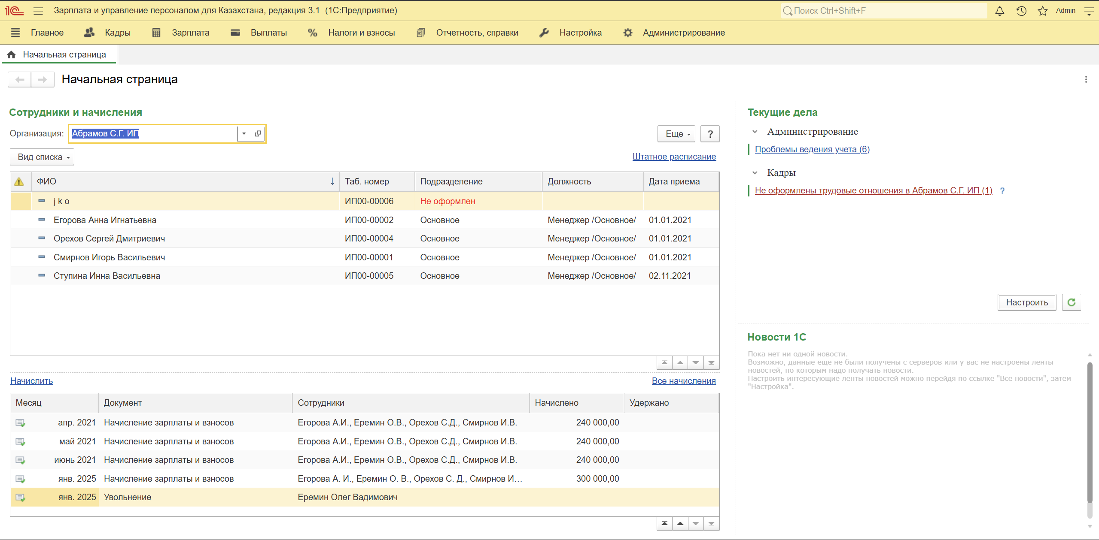Screen dimensions: 1099x540
Task: Open the history clock icon
Action: (x=1021, y=11)
